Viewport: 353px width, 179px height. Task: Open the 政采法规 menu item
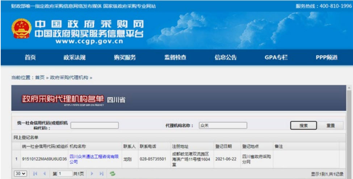pyautogui.click(x=75, y=57)
